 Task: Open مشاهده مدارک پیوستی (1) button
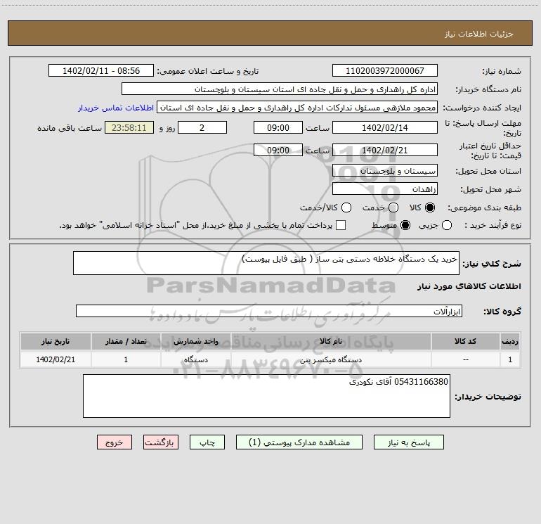click(x=299, y=442)
